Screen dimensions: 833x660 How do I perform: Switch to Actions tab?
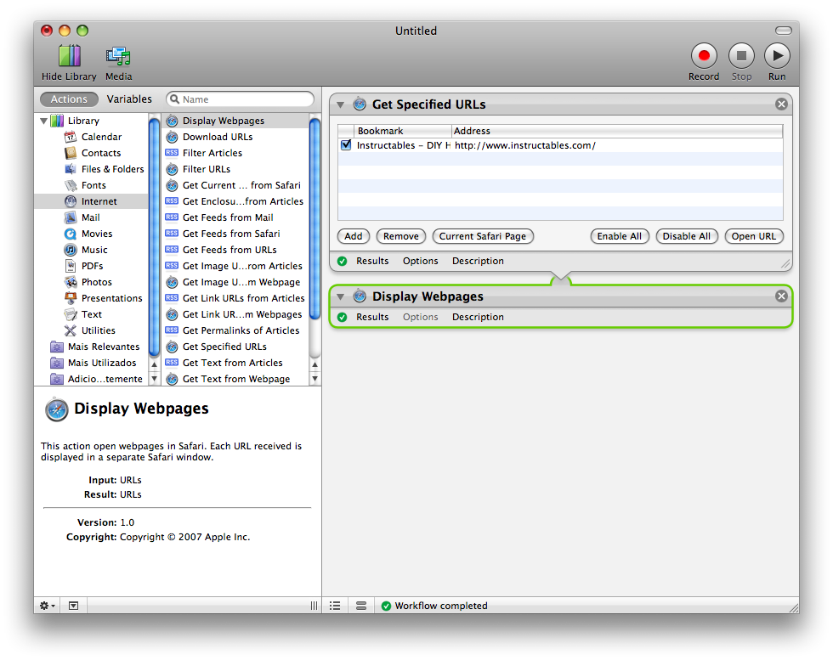coord(69,99)
